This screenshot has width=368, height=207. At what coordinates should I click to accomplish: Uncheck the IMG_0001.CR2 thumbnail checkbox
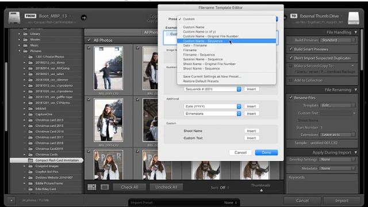coord(89,48)
